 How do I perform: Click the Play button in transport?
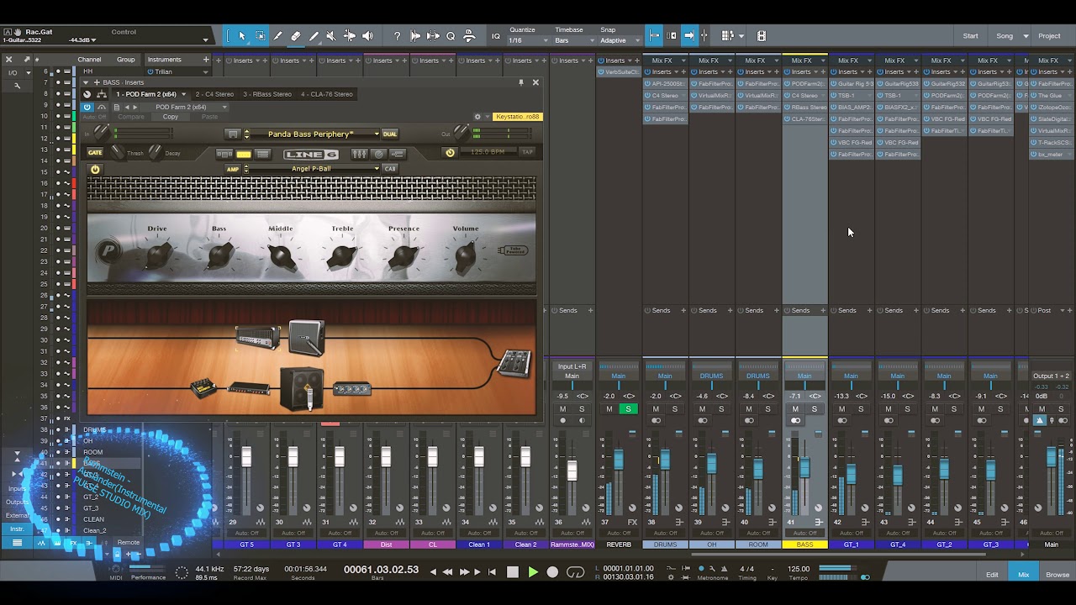click(x=532, y=572)
